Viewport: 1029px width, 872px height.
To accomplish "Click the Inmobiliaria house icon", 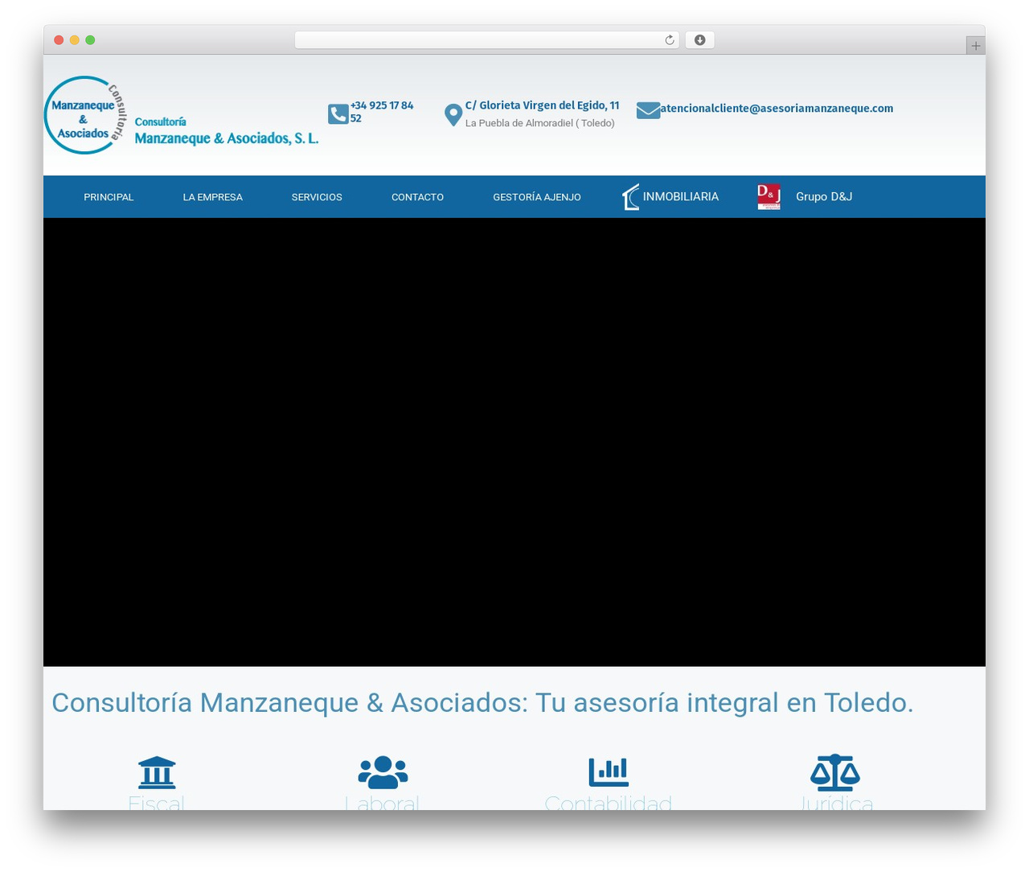I will tap(631, 197).
